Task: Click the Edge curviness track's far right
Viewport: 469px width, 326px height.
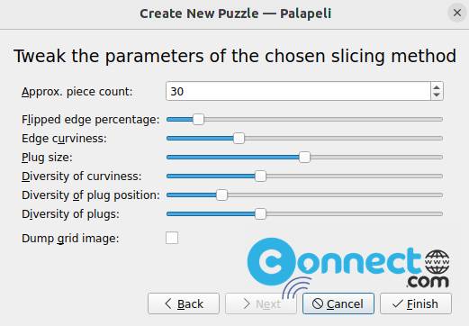Action: tap(440, 138)
